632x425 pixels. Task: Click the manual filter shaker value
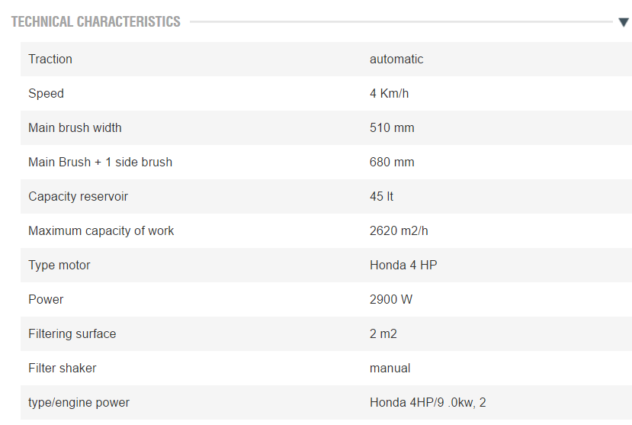(390, 369)
